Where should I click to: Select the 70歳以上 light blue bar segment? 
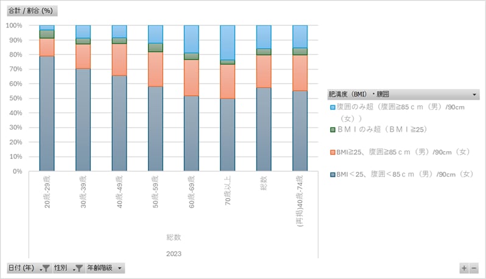click(x=228, y=43)
